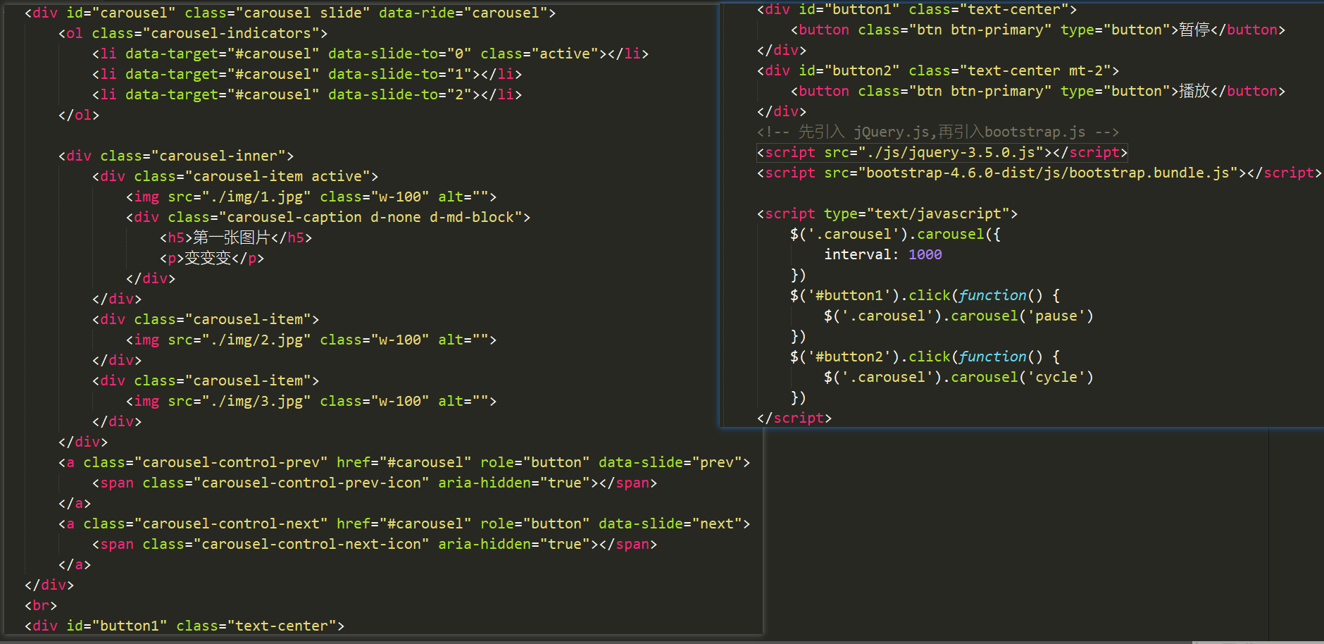The width and height of the screenshot is (1324, 644).
Task: Click the div id="button2" text-center mt-2 line
Action: (938, 70)
